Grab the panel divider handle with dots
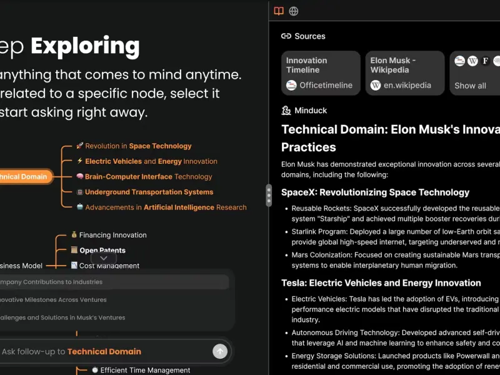Screen dimensions: 500x375 tap(269, 195)
